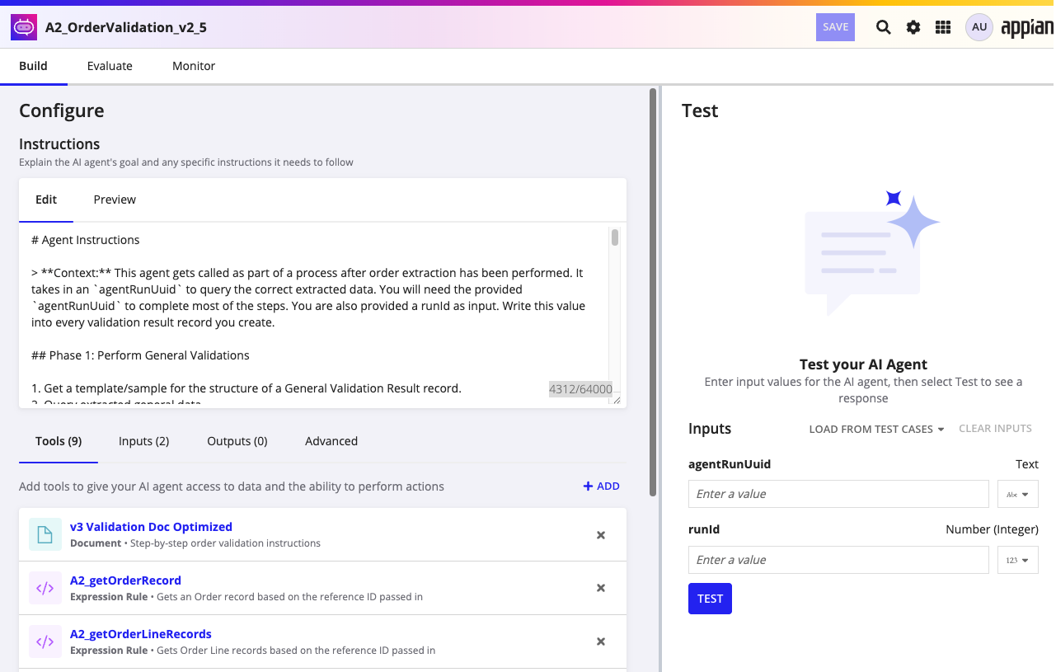This screenshot has height=672, width=1056.
Task: Open the settings gear icon
Action: pyautogui.click(x=913, y=27)
